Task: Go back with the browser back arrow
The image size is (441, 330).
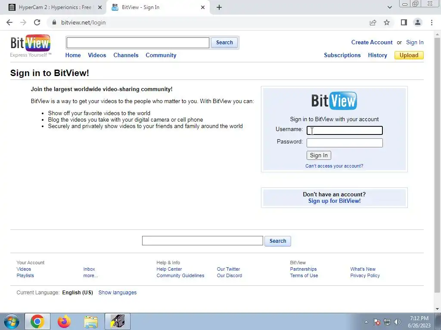Action: point(9,22)
